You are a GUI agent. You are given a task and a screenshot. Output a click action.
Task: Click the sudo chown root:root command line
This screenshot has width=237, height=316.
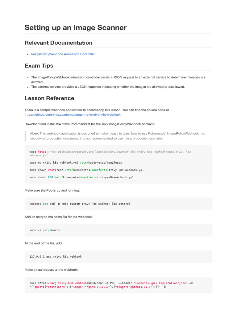tap(87, 170)
